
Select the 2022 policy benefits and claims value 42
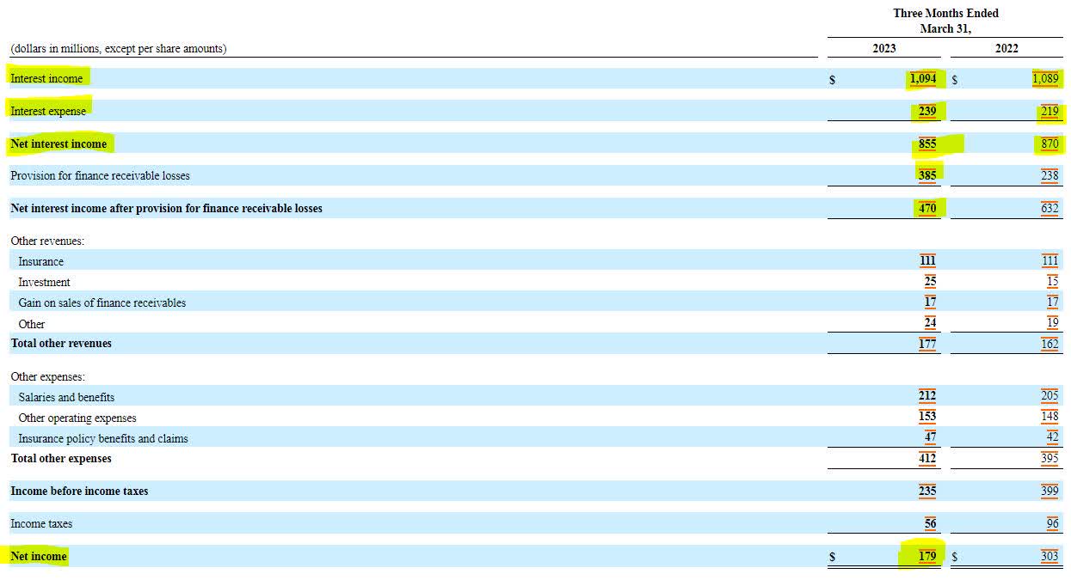coord(1053,437)
